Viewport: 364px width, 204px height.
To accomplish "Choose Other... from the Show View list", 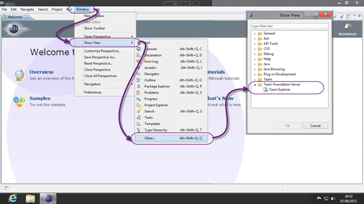I will [171, 138].
